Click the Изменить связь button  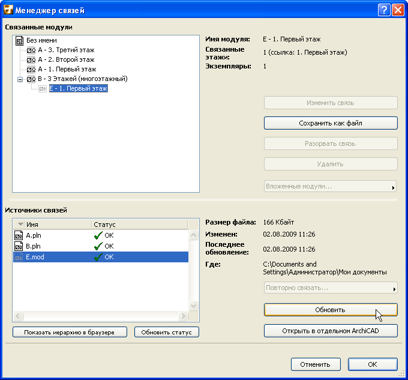click(331, 103)
